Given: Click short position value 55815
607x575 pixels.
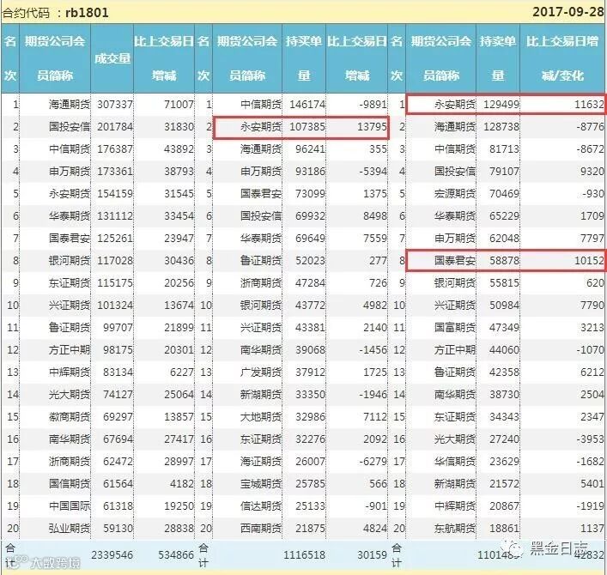Looking at the screenshot, I should click(505, 283).
